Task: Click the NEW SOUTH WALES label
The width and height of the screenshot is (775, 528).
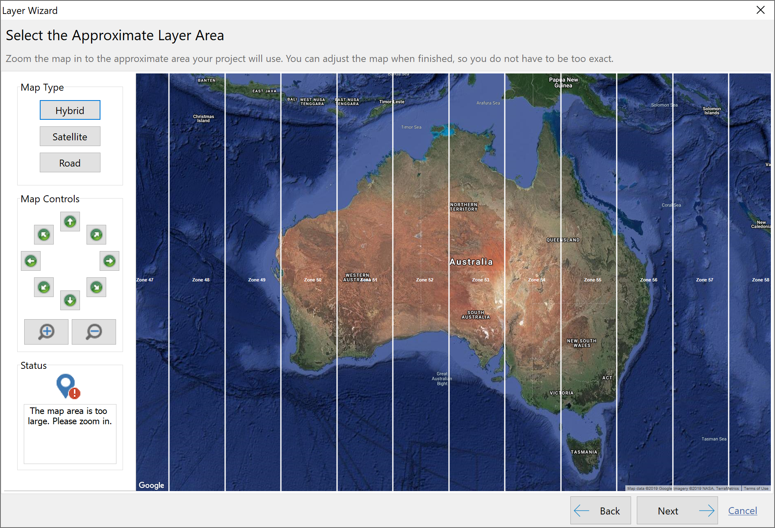Action: (582, 343)
